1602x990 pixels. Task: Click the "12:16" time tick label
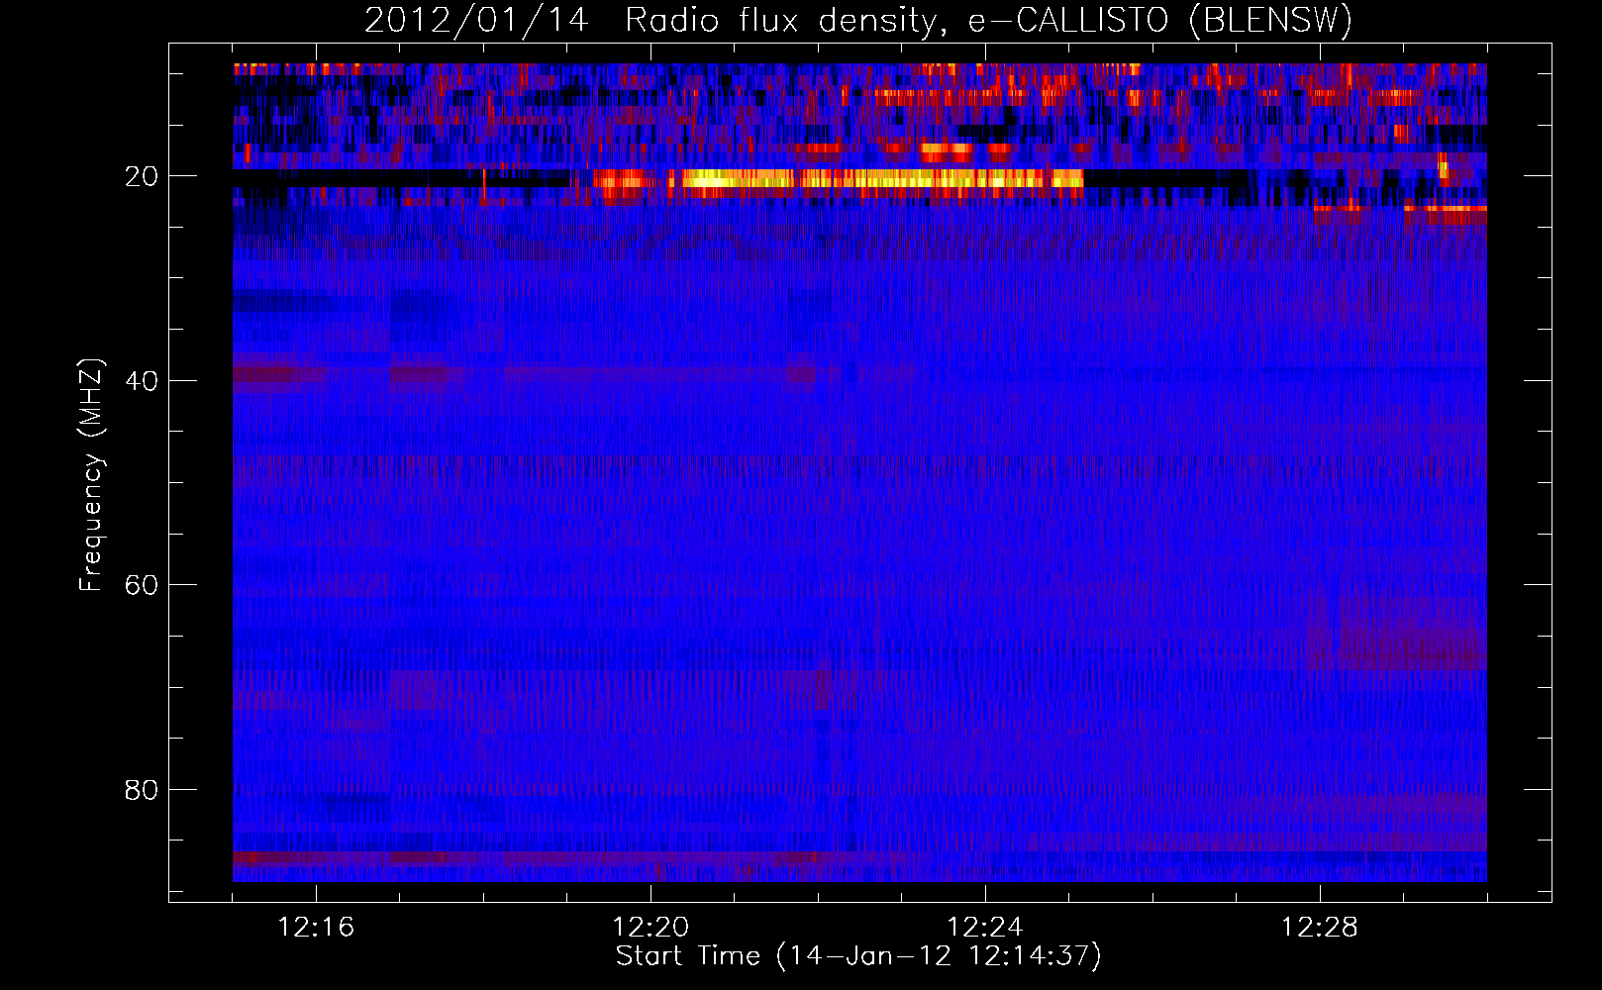pyautogui.click(x=316, y=927)
